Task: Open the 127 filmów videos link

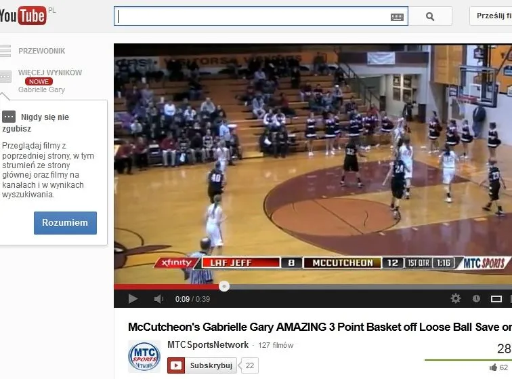Action: [x=276, y=345]
